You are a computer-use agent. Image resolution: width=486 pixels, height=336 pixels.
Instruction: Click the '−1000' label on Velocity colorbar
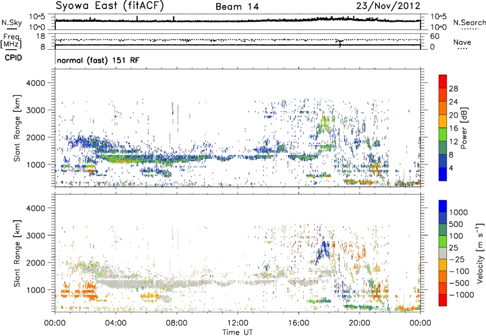tap(462, 295)
